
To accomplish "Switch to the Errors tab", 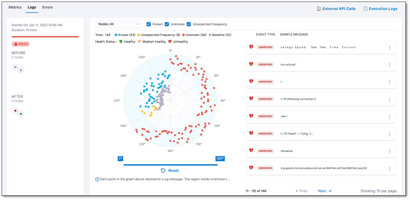I will click(48, 7).
